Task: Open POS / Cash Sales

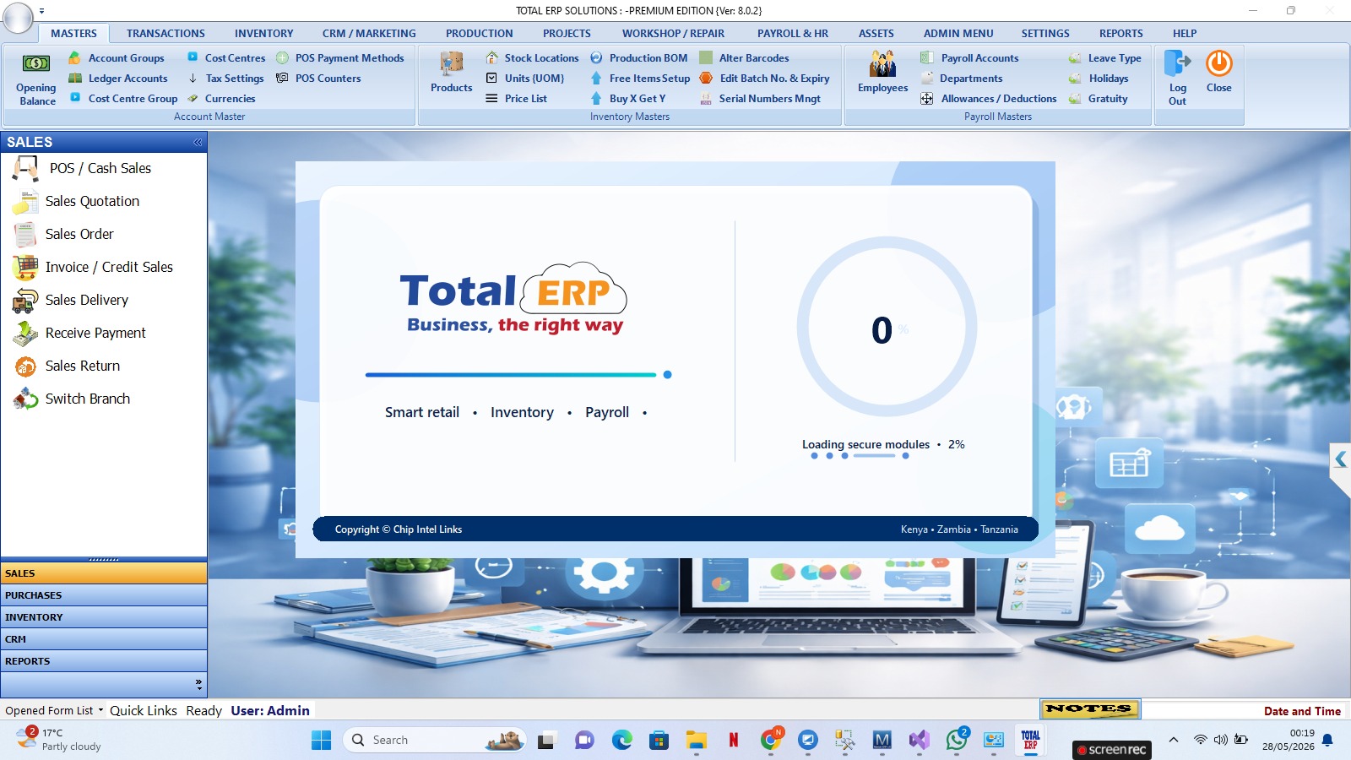Action: (83, 168)
